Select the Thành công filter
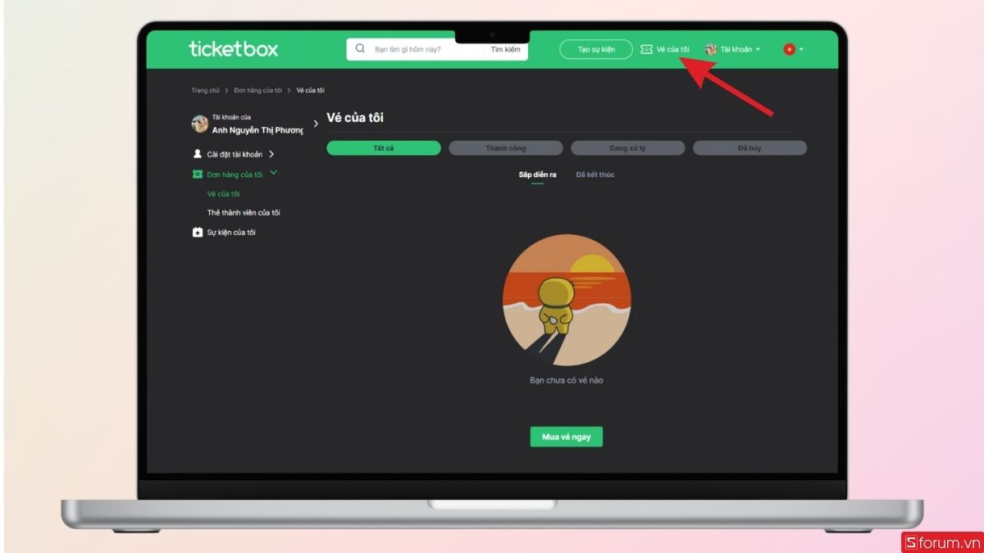The width and height of the screenshot is (984, 553). 506,148
